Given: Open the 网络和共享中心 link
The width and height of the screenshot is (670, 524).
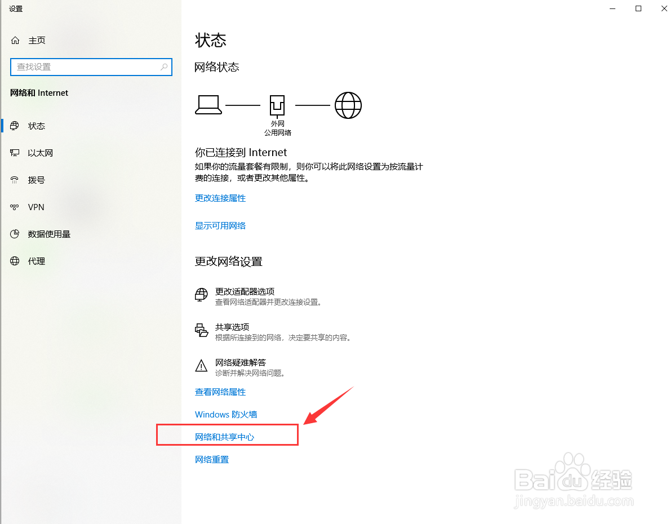Looking at the screenshot, I should pos(224,437).
